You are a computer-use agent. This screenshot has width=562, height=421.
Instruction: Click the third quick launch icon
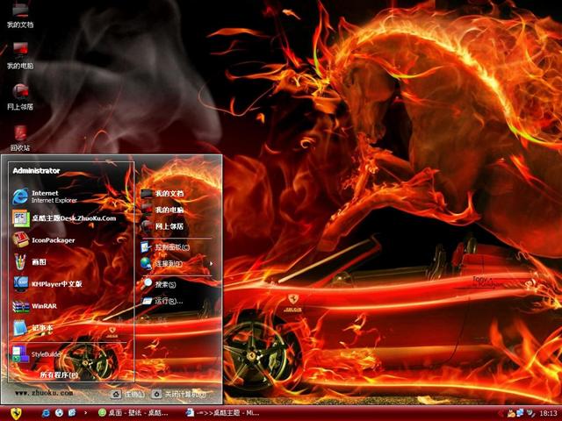coord(72,413)
